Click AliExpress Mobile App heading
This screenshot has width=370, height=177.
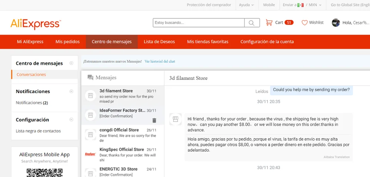point(44,155)
